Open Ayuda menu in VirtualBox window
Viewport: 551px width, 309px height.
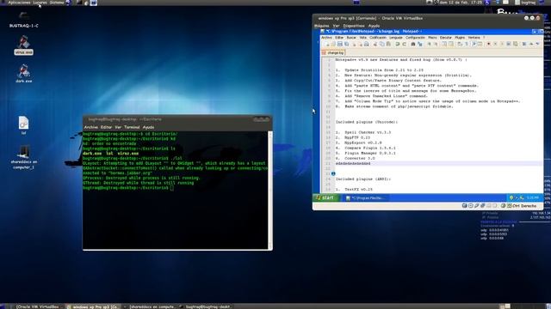[x=374, y=26]
